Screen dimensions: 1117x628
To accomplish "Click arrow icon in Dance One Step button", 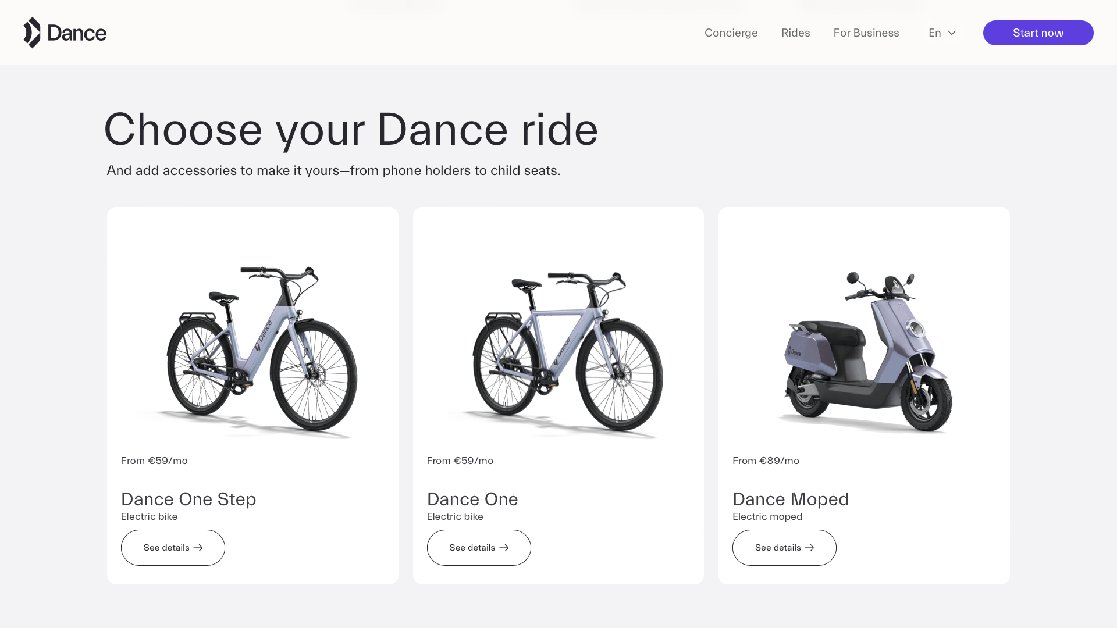I will (x=198, y=548).
